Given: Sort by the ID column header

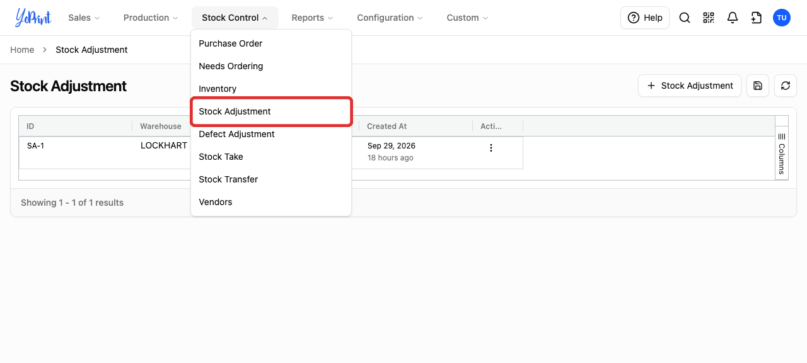Looking at the screenshot, I should coord(75,126).
